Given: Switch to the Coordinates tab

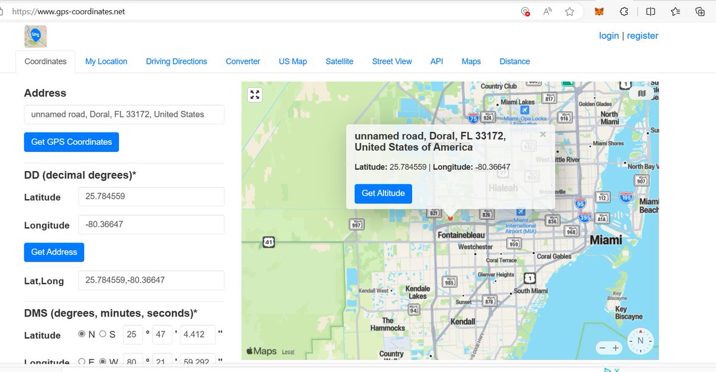Looking at the screenshot, I should [x=45, y=61].
